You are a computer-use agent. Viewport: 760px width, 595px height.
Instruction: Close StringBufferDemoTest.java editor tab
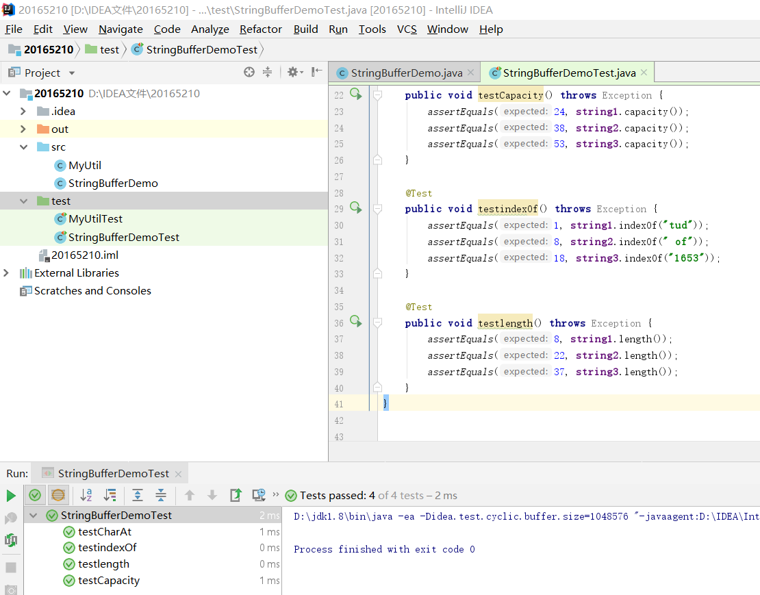pyautogui.click(x=644, y=73)
